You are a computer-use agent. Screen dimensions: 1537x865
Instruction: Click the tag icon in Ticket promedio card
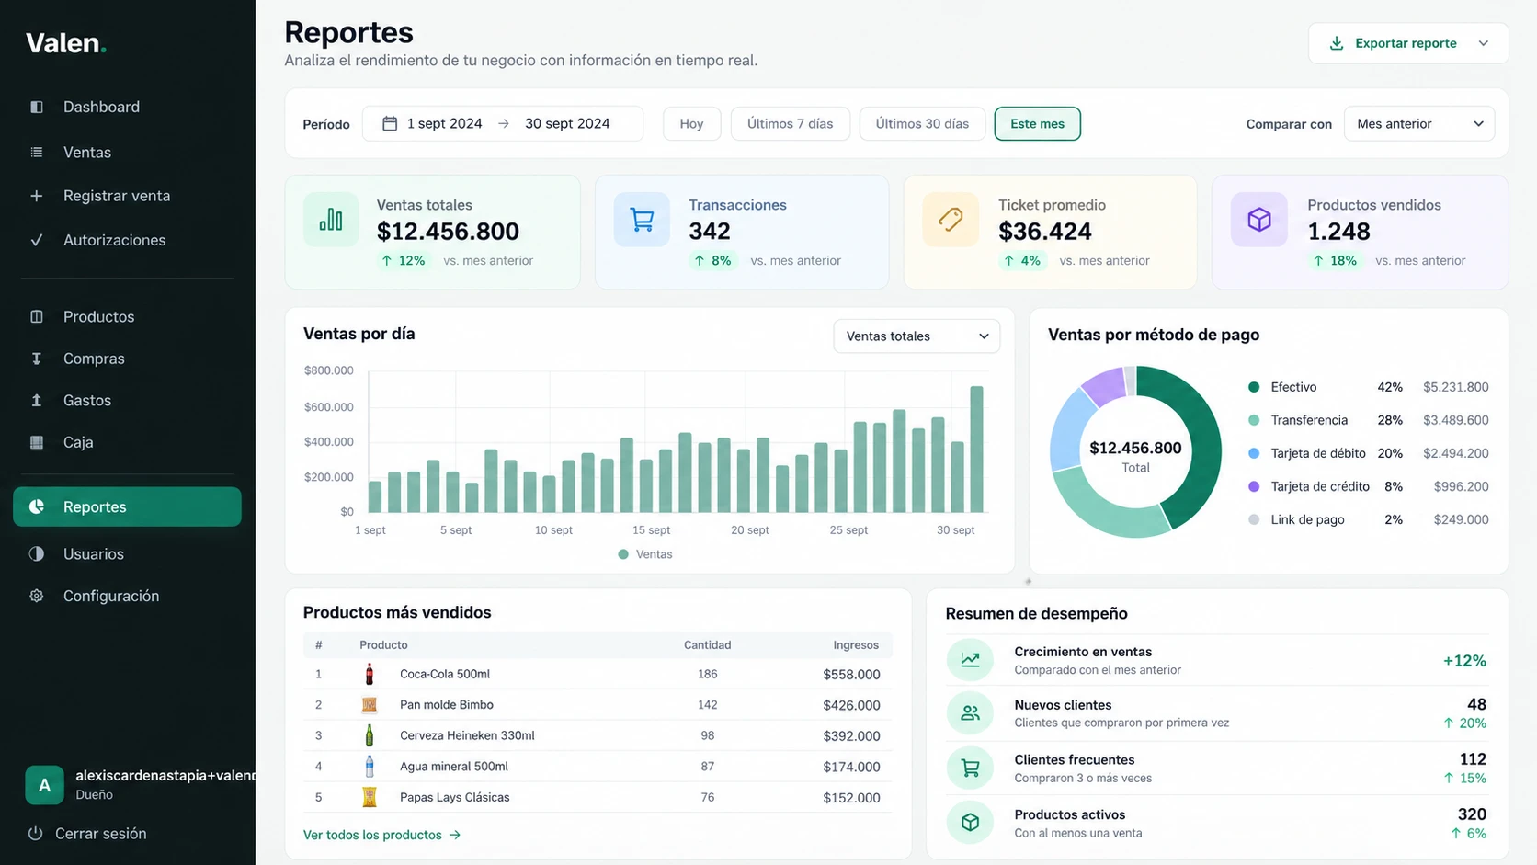pyautogui.click(x=951, y=220)
